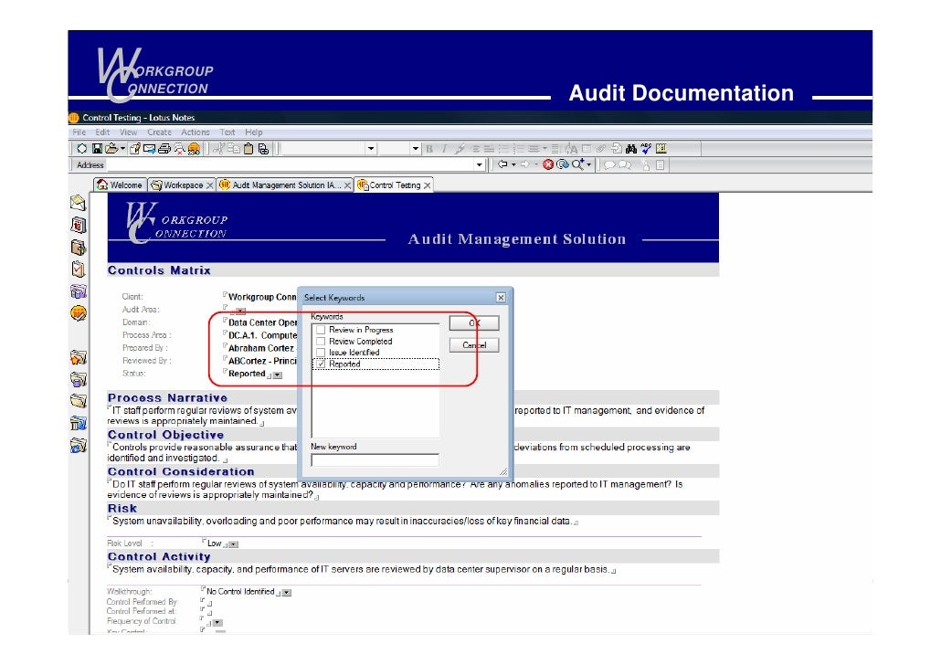Image resolution: width=941 pixels, height=665 pixels.
Task: Expand the Address bar dropdown
Action: [479, 165]
